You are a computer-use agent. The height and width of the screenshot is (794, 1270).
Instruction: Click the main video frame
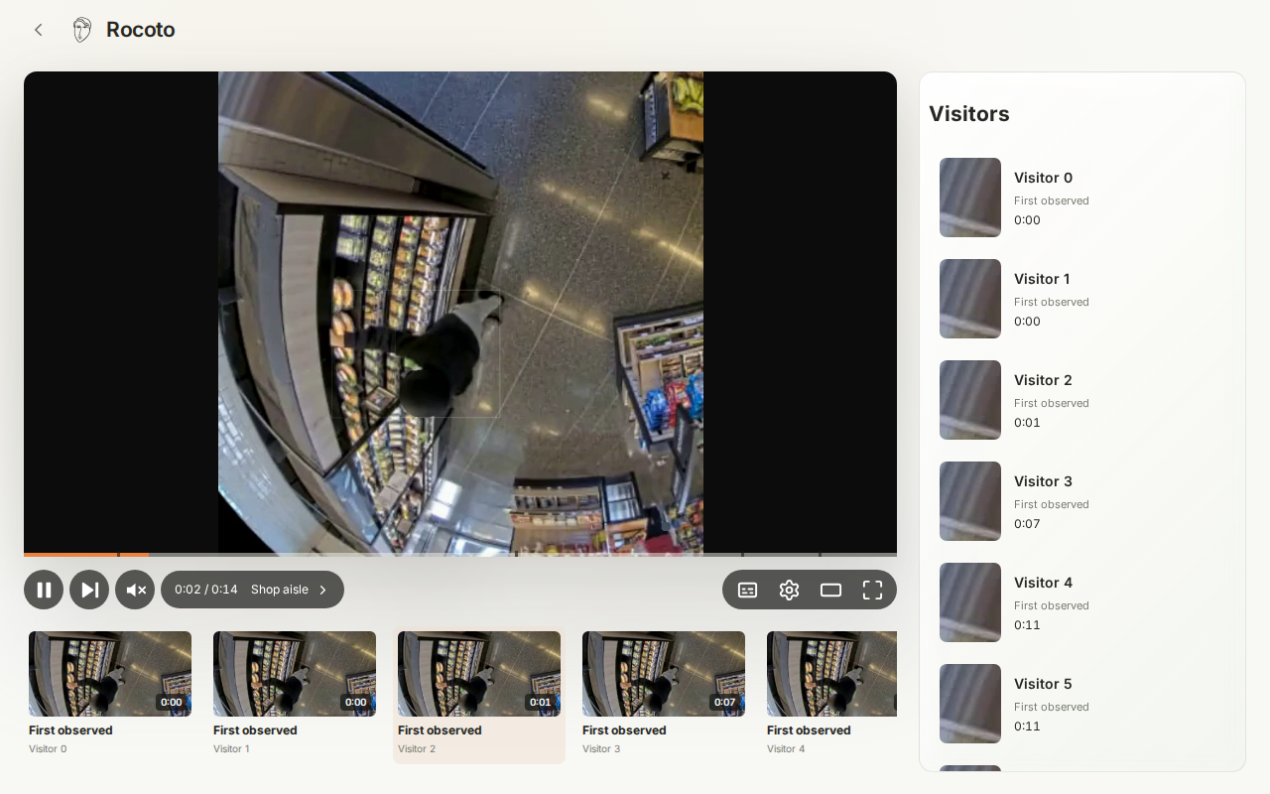tap(460, 313)
